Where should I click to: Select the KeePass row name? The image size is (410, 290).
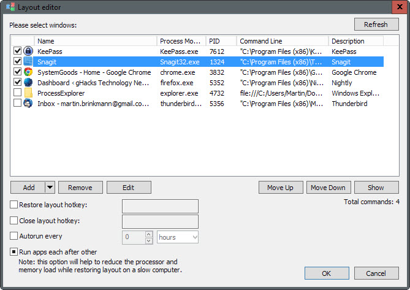click(50, 52)
